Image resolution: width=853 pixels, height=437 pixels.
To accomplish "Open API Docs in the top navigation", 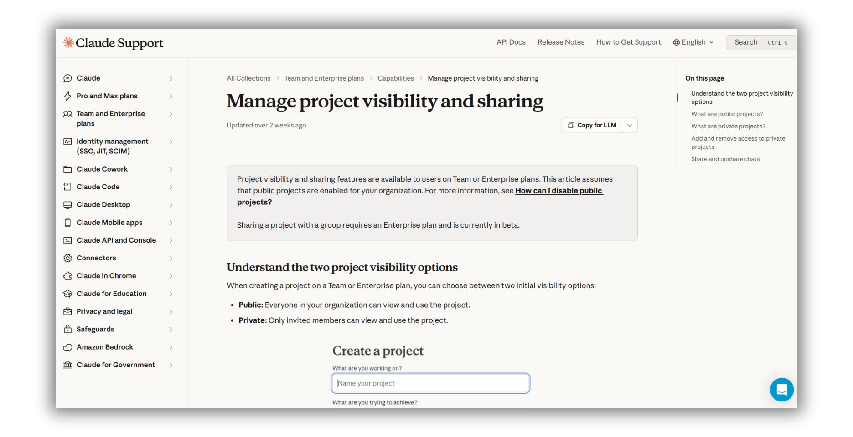I will pos(511,42).
